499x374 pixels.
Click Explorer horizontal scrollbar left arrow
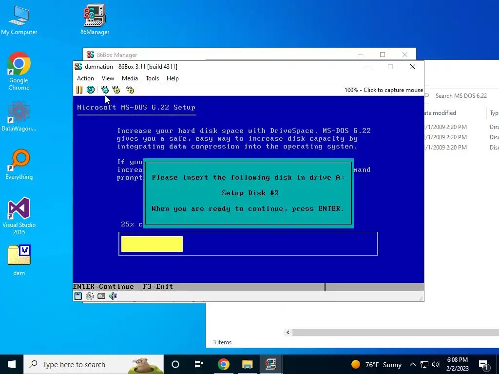coord(288,332)
